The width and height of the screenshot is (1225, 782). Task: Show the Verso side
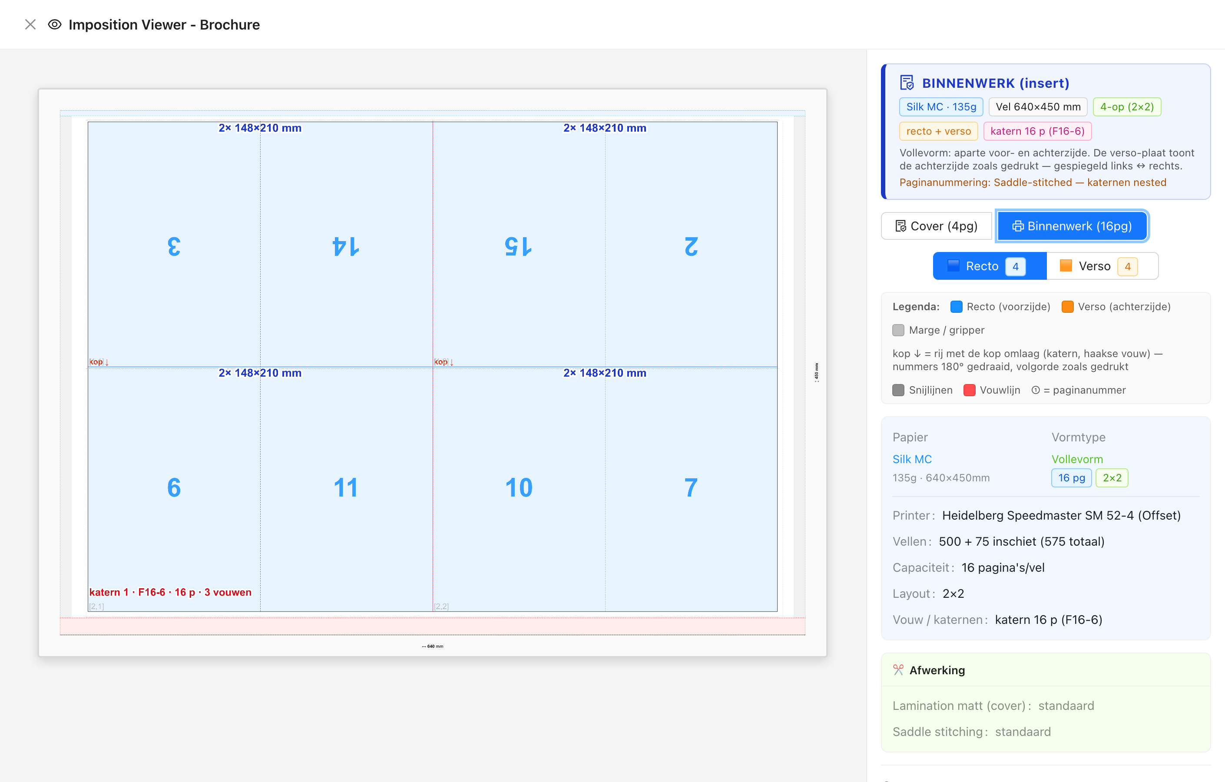pyautogui.click(x=1102, y=266)
